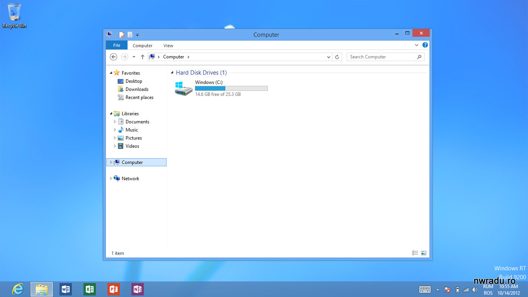This screenshot has height=297, width=528.
Task: Open the Windows (C:) drive icon
Action: click(x=183, y=89)
